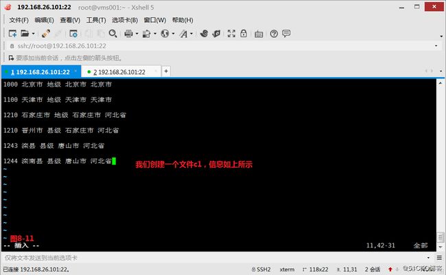Click the Print icon
Screen dimensions: 446x275
128,34
